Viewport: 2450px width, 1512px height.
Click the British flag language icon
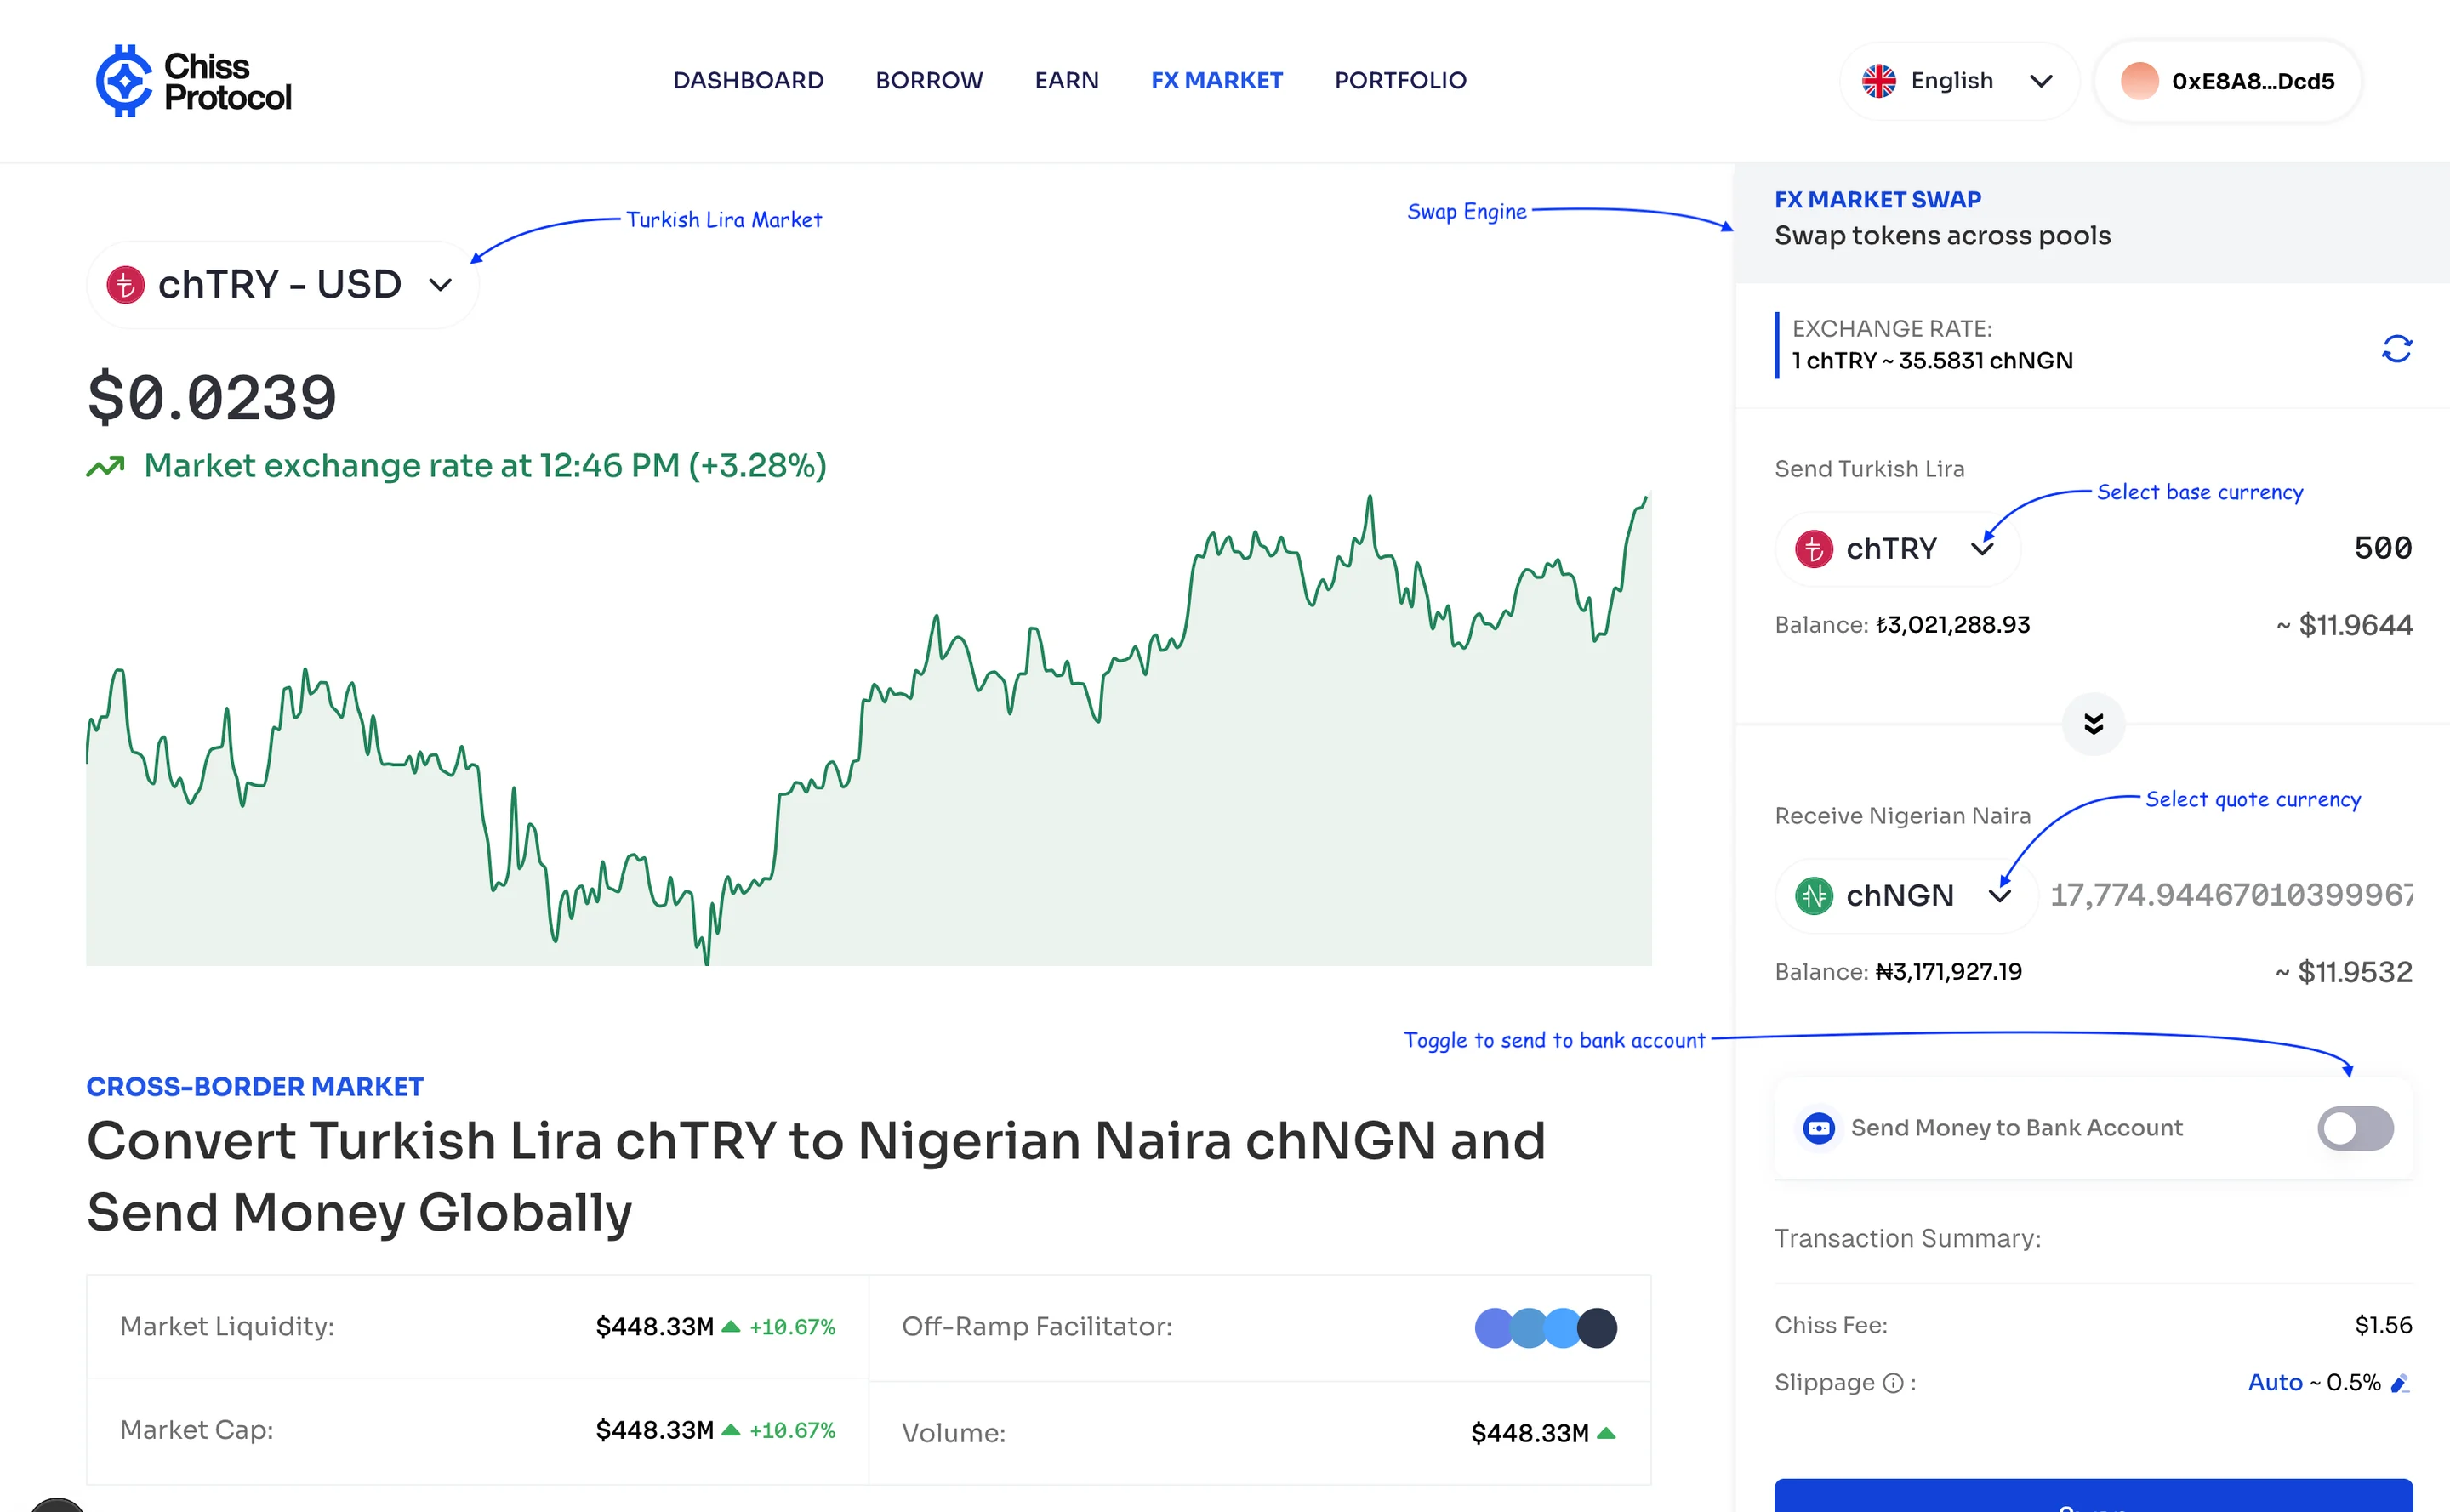click(1881, 80)
